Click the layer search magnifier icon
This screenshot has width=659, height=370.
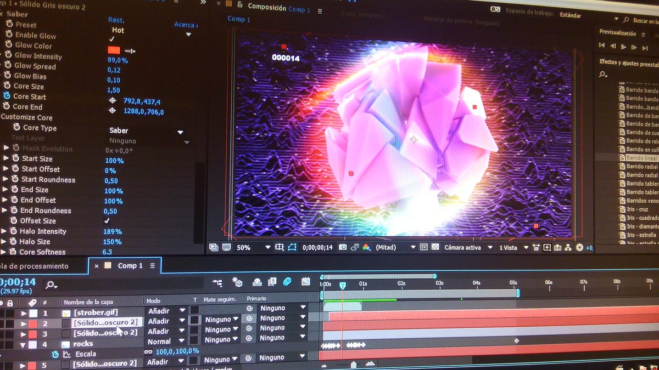(x=51, y=284)
